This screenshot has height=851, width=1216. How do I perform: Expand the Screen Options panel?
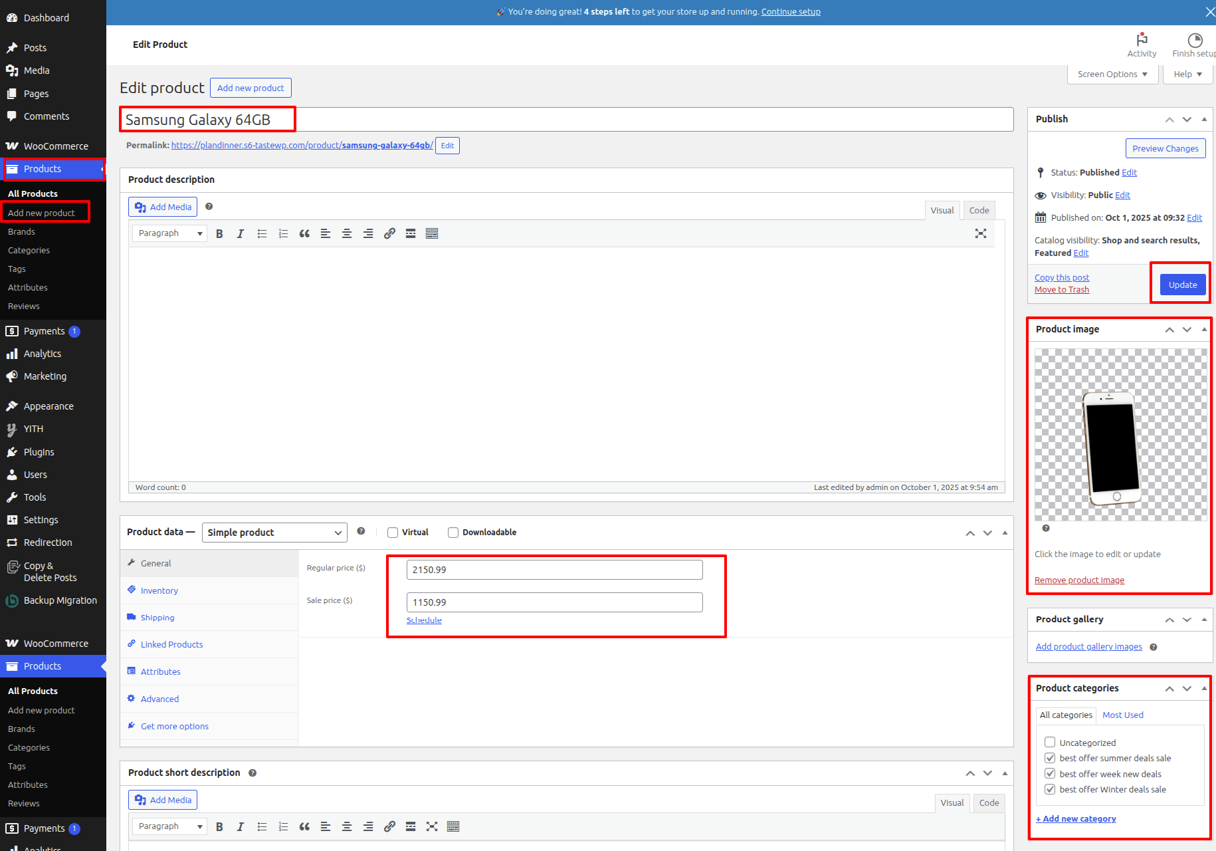pos(1112,74)
